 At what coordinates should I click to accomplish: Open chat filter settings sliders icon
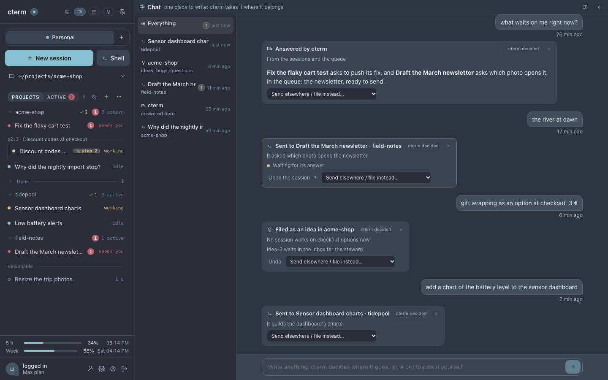[585, 7]
